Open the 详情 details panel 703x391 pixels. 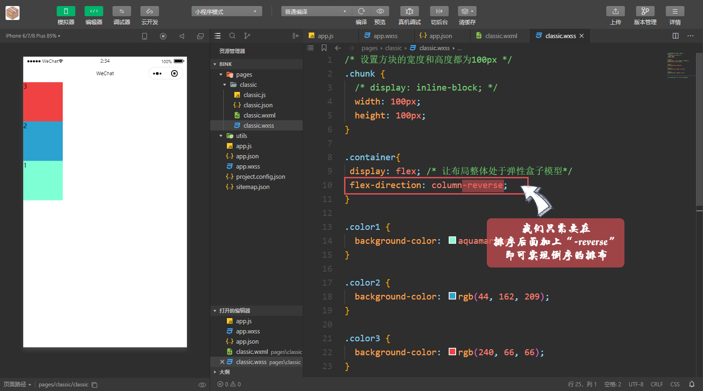click(x=675, y=11)
